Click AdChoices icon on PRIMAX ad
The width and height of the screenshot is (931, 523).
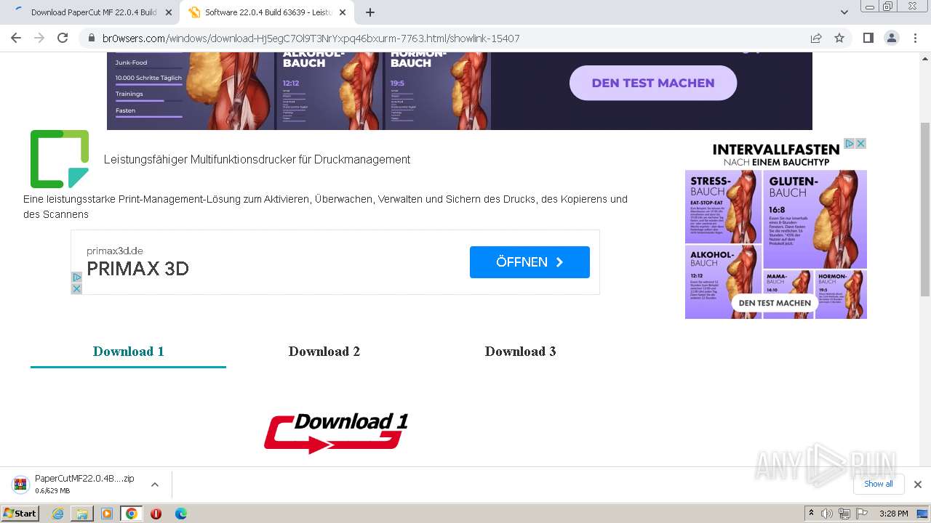tap(76, 277)
